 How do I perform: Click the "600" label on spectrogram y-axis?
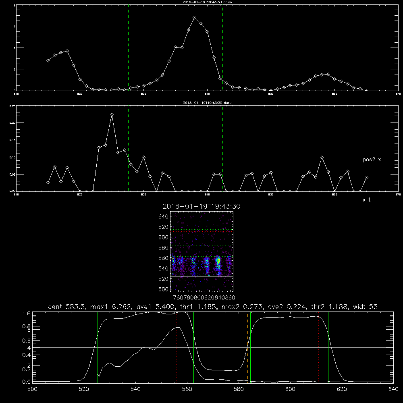pyautogui.click(x=164, y=237)
